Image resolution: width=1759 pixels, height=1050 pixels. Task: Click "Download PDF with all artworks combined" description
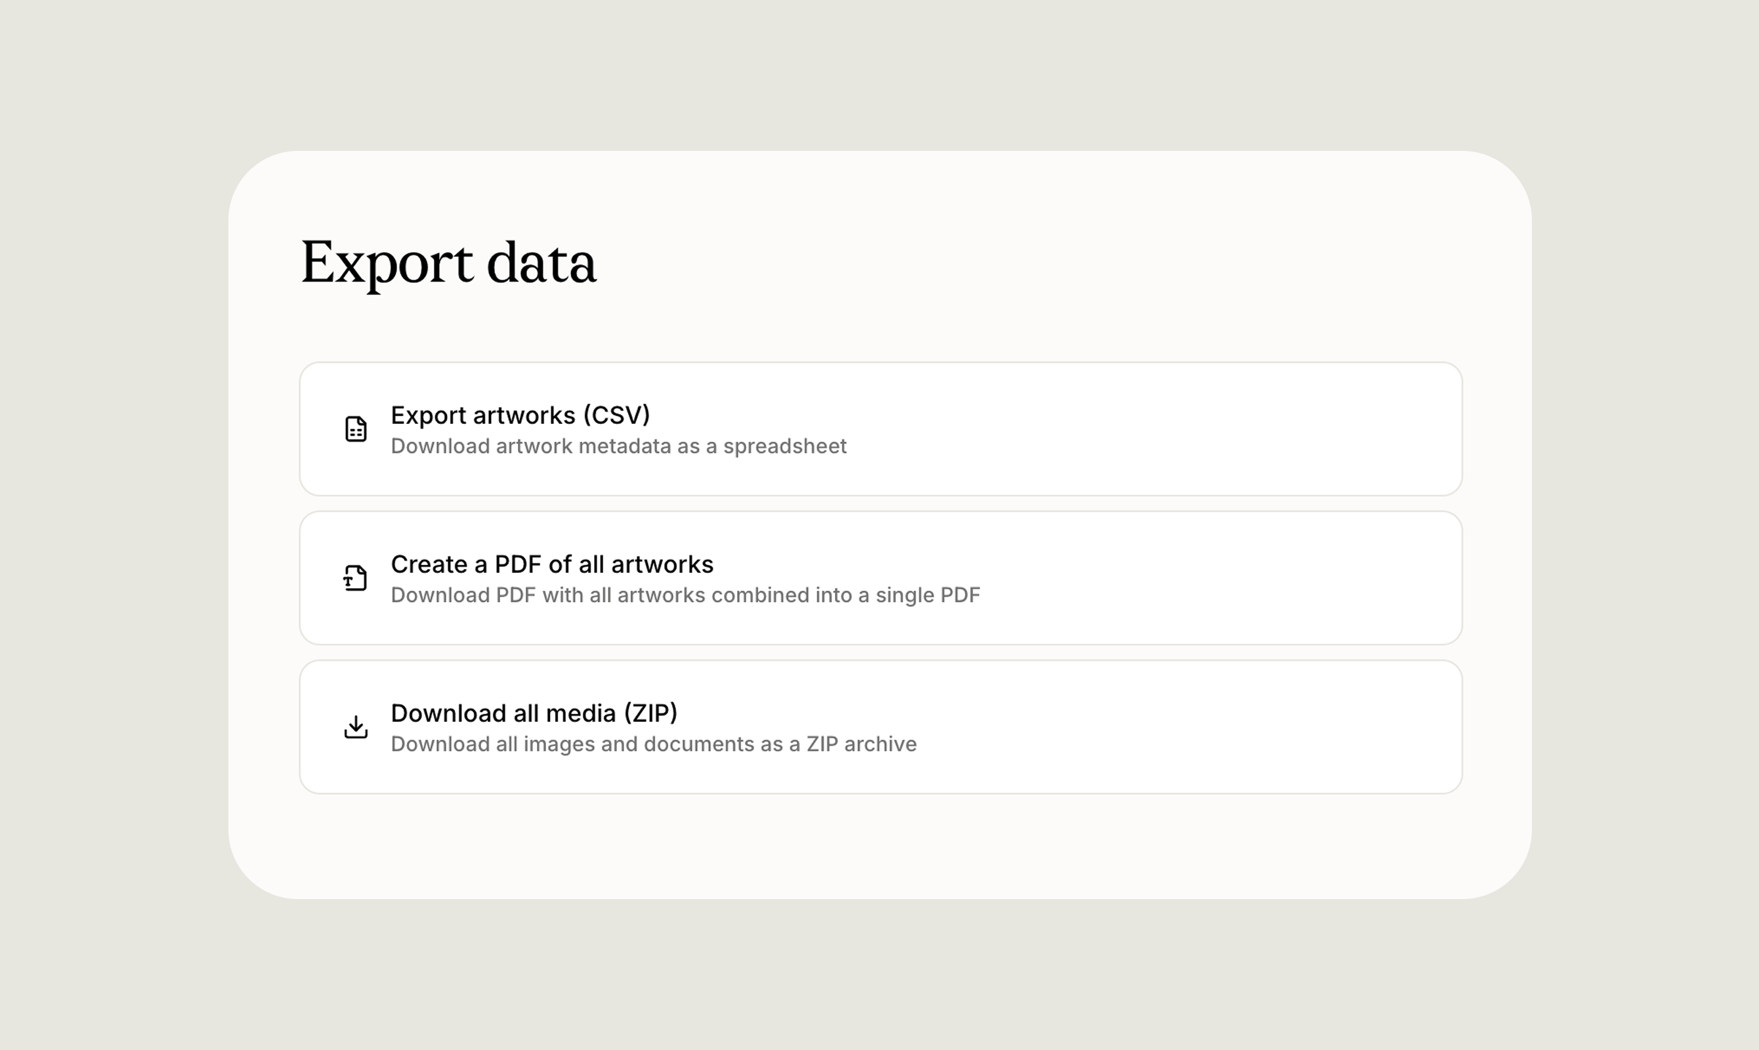(685, 595)
